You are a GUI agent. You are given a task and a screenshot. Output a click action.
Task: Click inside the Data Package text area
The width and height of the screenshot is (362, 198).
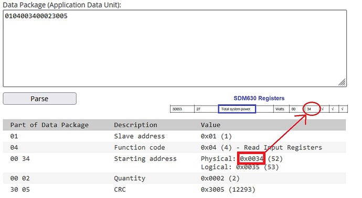tap(175, 48)
